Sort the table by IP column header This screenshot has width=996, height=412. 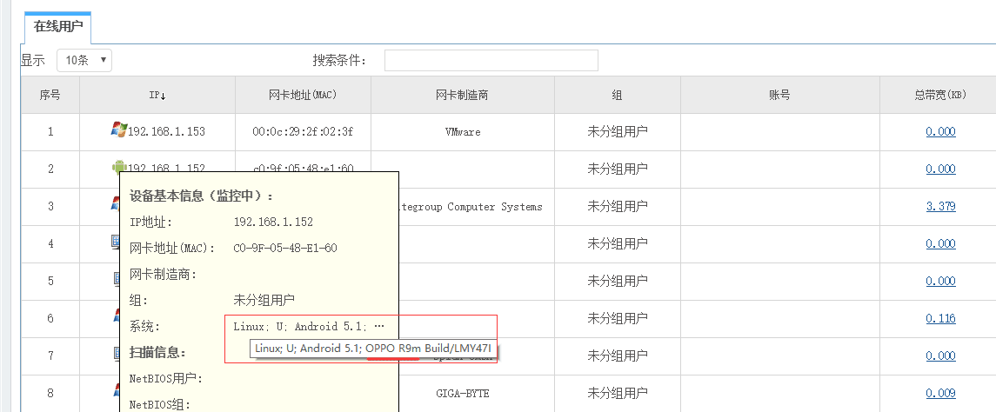(x=157, y=95)
